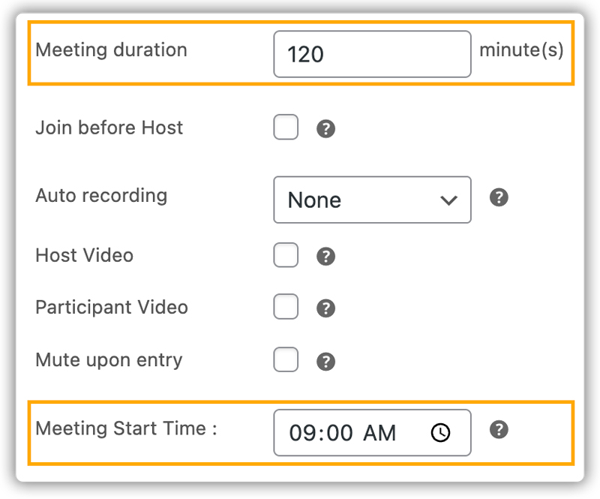The height and width of the screenshot is (499, 600).
Task: Click the chevron on the None selector
Action: pos(448,200)
